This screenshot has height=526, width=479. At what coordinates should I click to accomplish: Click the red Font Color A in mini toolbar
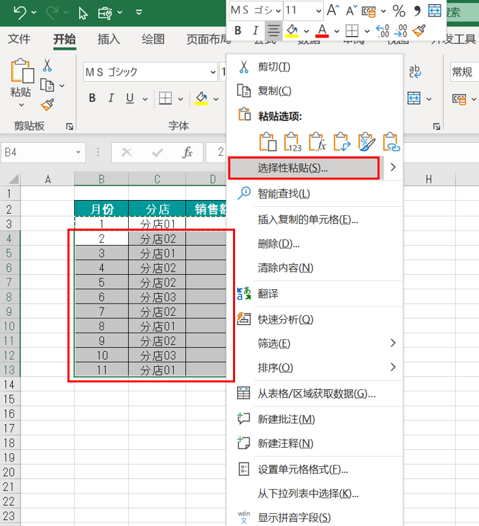[322, 31]
